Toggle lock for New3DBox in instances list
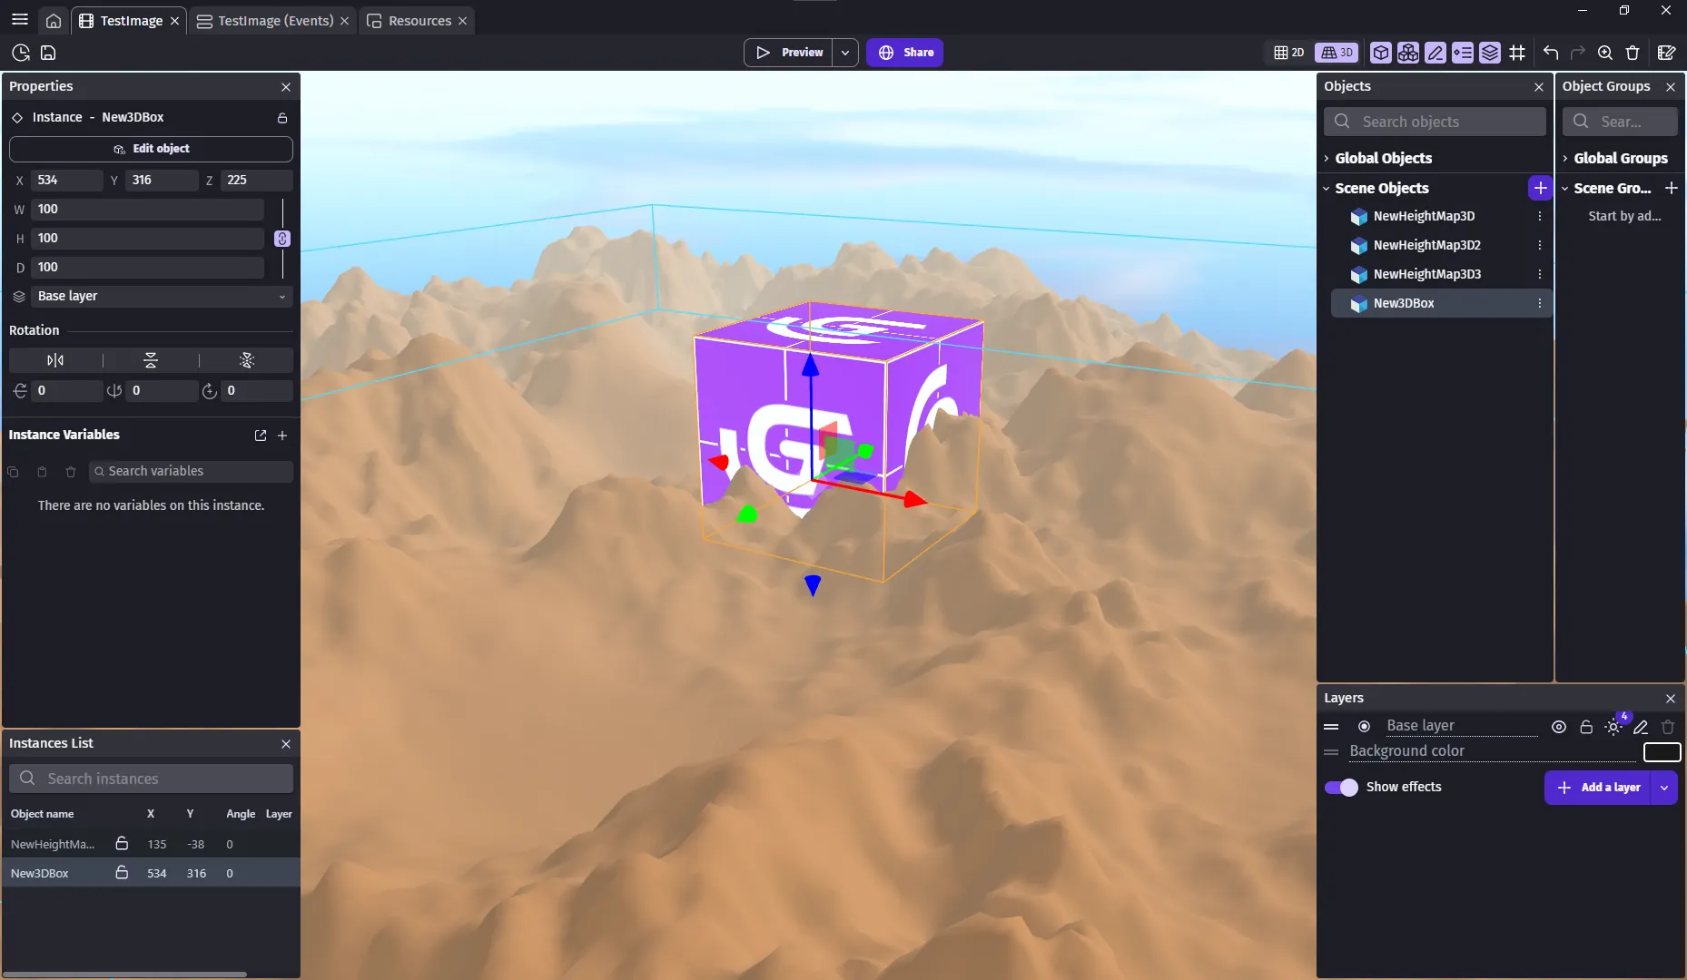Image resolution: width=1687 pixels, height=980 pixels. (122, 873)
